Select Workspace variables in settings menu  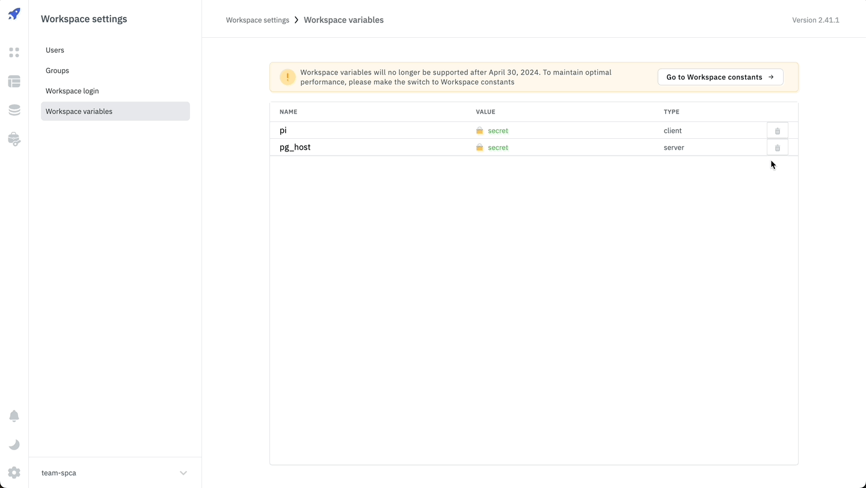tap(79, 111)
